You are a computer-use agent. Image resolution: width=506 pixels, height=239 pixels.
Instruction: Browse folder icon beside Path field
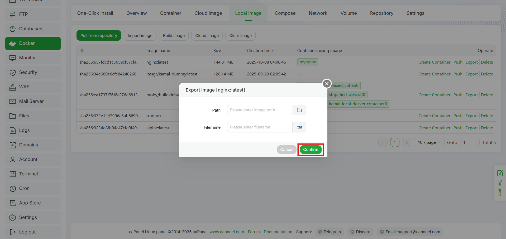tap(299, 110)
